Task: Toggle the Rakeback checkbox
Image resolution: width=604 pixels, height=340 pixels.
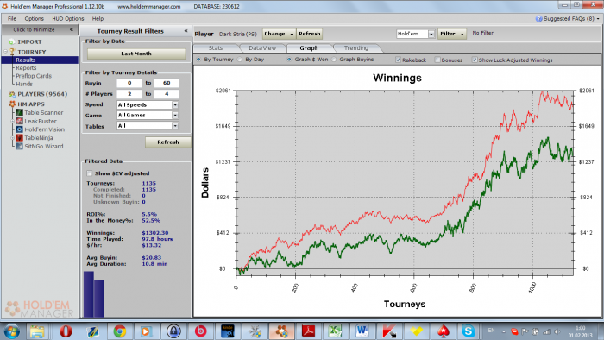Action: tap(399, 60)
